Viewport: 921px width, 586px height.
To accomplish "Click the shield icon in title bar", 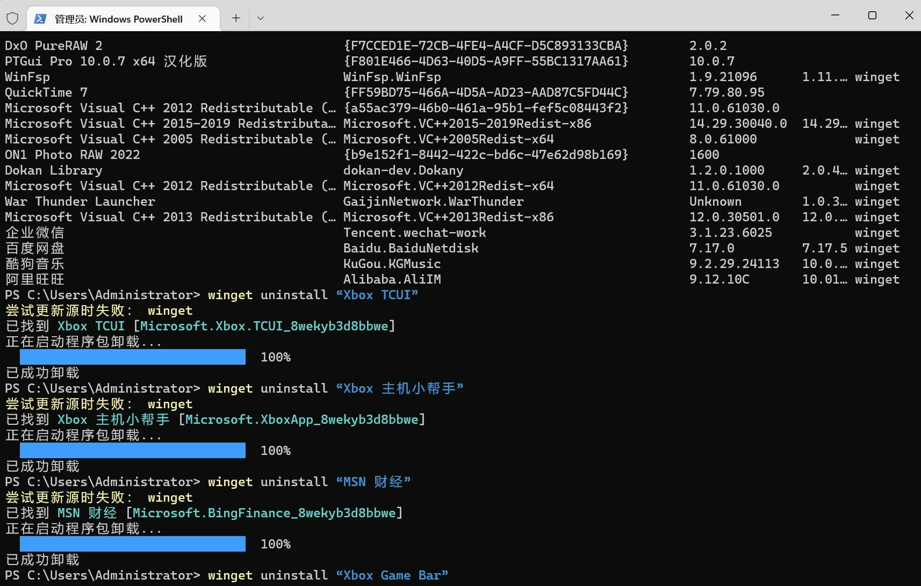I will [12, 18].
